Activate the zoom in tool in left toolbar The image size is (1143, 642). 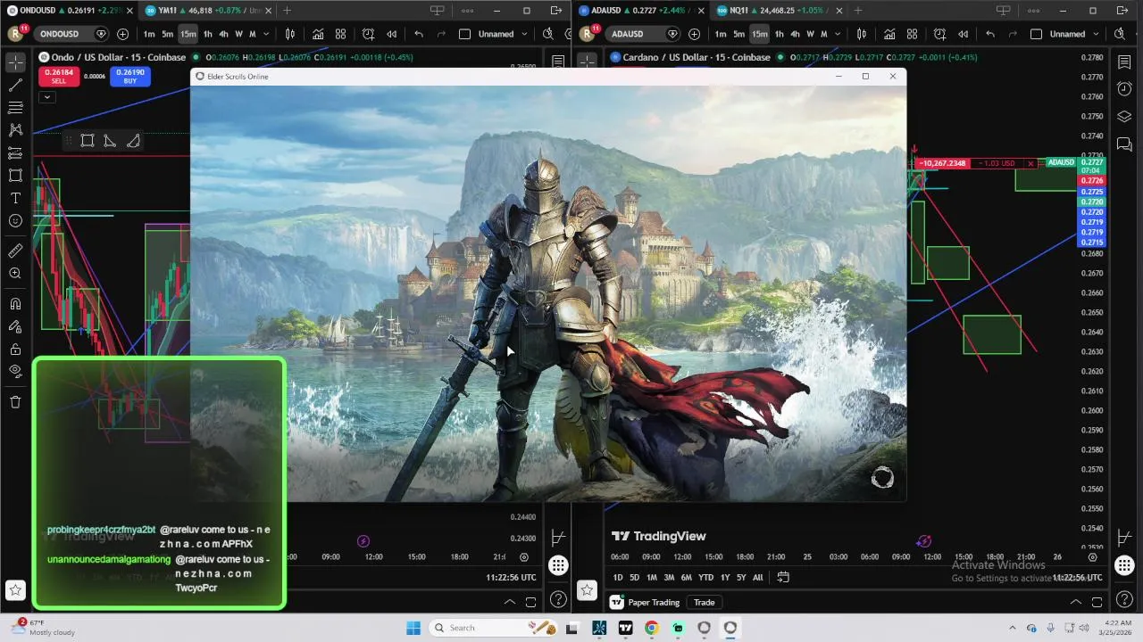point(15,274)
